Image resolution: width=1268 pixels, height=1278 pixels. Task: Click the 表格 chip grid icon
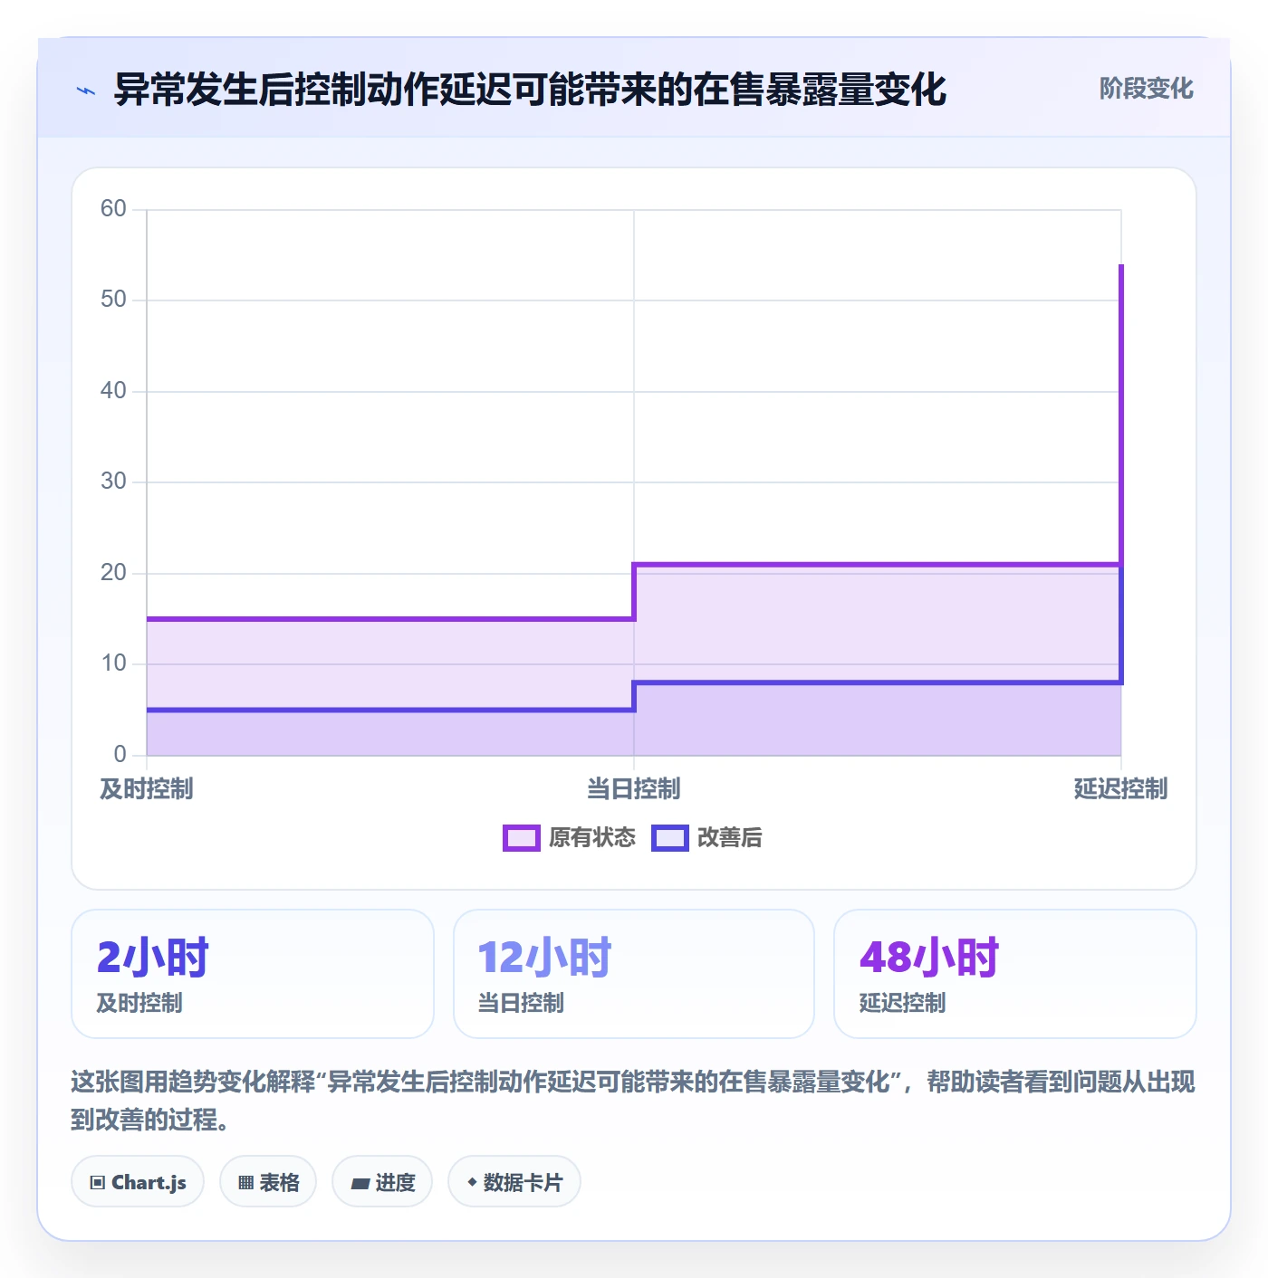[245, 1183]
